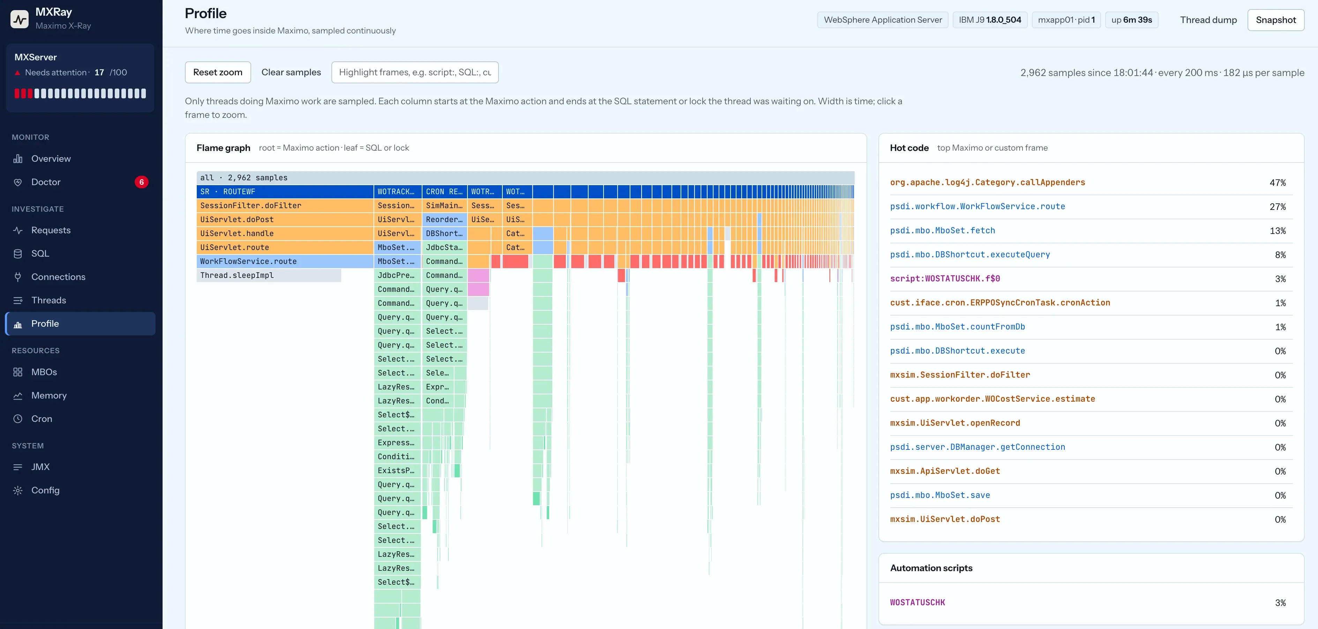Viewport: 1318px width, 629px height.
Task: Click the mxapp01 · pid 1 chip
Action: coord(1066,20)
